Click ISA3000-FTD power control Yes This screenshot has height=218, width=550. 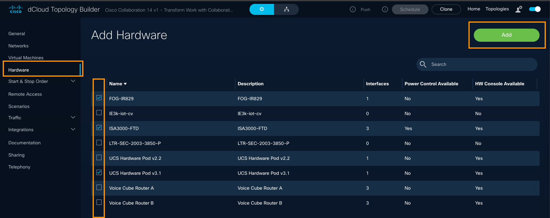click(x=408, y=129)
